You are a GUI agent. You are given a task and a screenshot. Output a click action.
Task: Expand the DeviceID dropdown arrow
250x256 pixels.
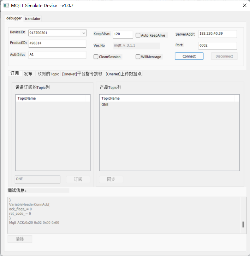(84, 33)
